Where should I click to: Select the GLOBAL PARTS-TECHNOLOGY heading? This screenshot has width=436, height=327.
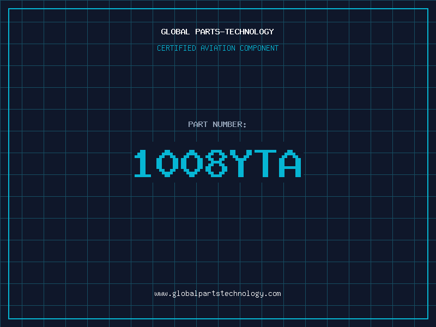pos(217,32)
